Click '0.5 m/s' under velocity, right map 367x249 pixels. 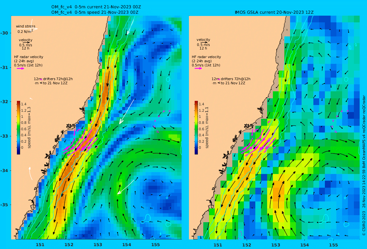point(203,45)
